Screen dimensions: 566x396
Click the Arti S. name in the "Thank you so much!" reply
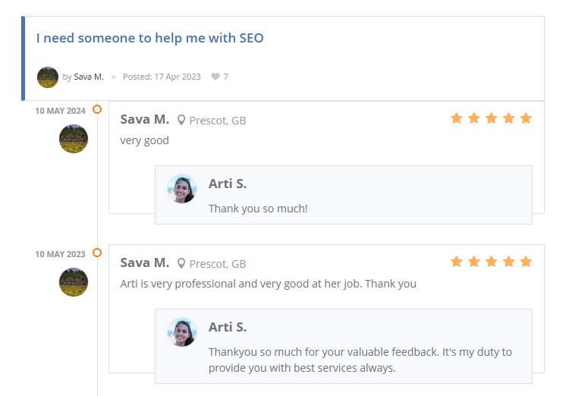click(x=228, y=184)
